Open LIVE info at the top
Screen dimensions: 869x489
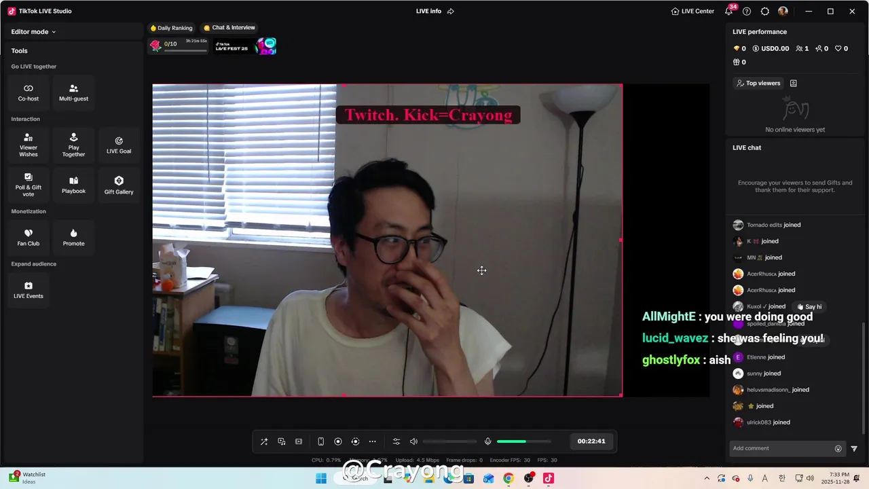[x=428, y=12]
